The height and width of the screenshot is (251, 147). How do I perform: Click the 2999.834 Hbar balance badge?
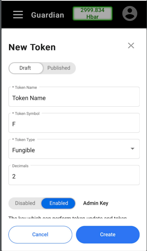(93, 13)
